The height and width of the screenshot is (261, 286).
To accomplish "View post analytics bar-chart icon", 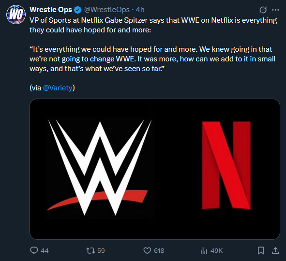I will pos(204,251).
